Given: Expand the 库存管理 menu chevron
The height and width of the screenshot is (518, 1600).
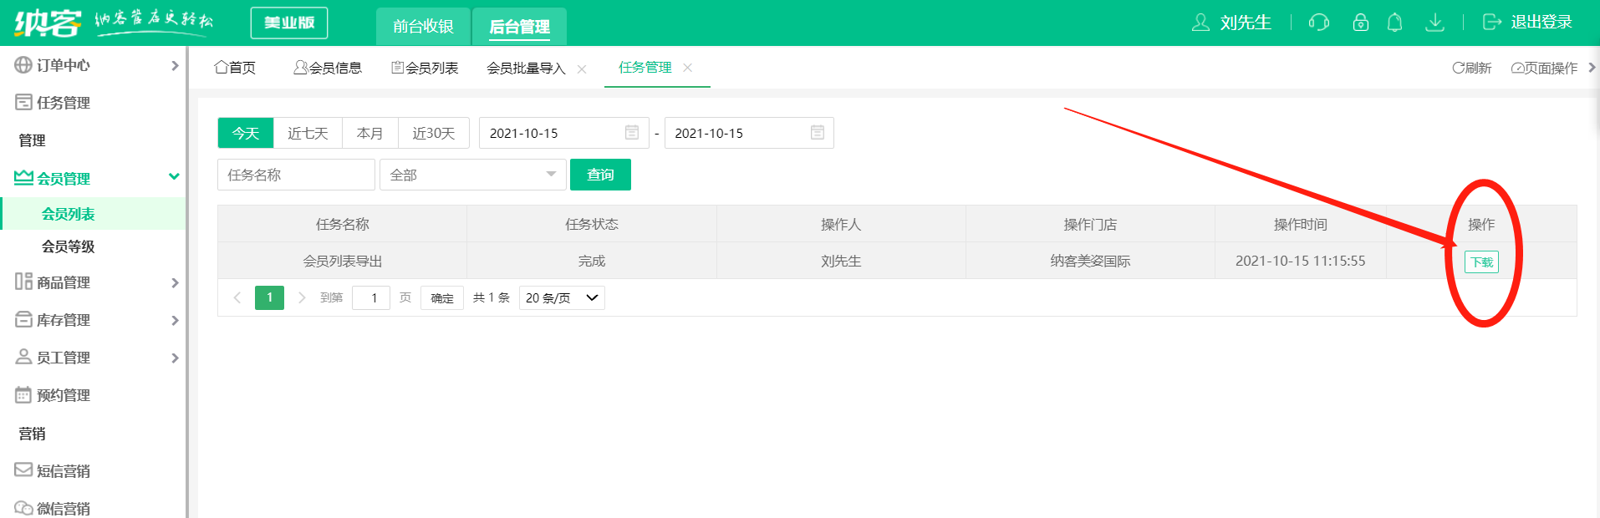Looking at the screenshot, I should coord(175,320).
